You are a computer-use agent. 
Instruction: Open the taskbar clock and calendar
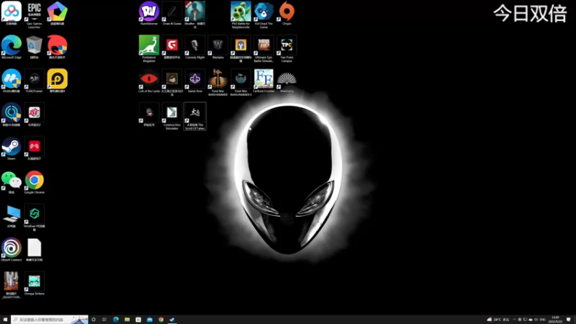(x=555, y=320)
